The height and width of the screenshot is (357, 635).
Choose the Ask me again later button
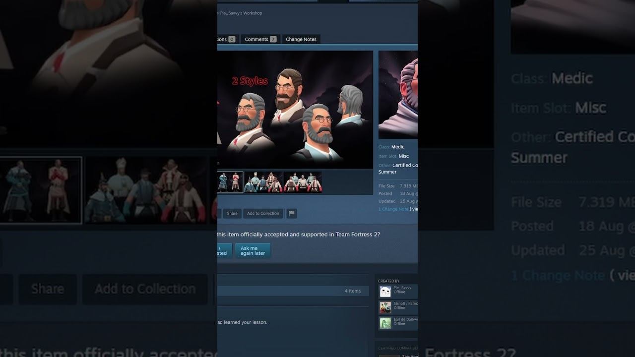tap(253, 250)
